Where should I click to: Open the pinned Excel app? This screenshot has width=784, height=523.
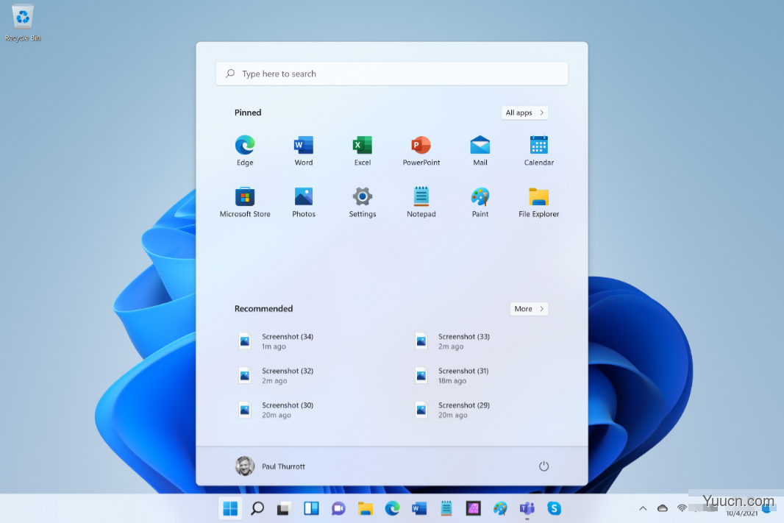(x=363, y=150)
